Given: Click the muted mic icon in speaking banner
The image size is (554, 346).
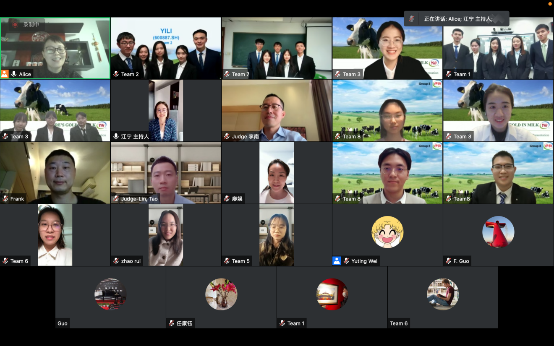Looking at the screenshot, I should coord(412,19).
